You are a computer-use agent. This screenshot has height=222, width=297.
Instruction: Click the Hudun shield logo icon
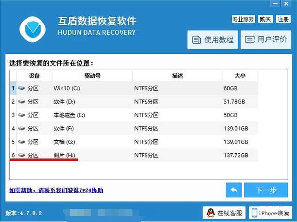(33, 29)
